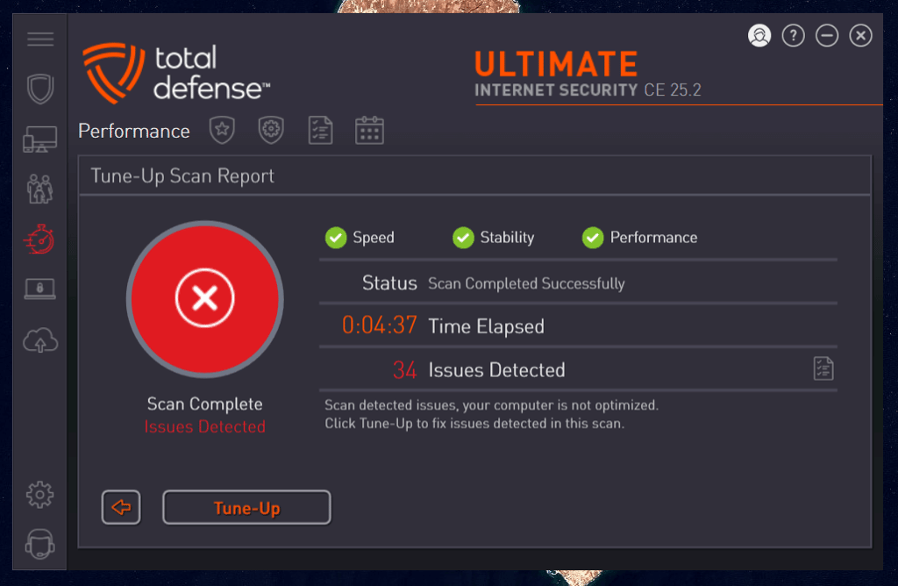
Task: Click the back arrow button
Action: tap(121, 508)
